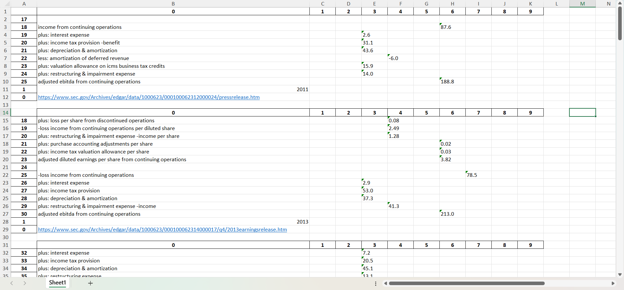
Task: Click vertical scrollbar down arrow
Action: coord(620,274)
